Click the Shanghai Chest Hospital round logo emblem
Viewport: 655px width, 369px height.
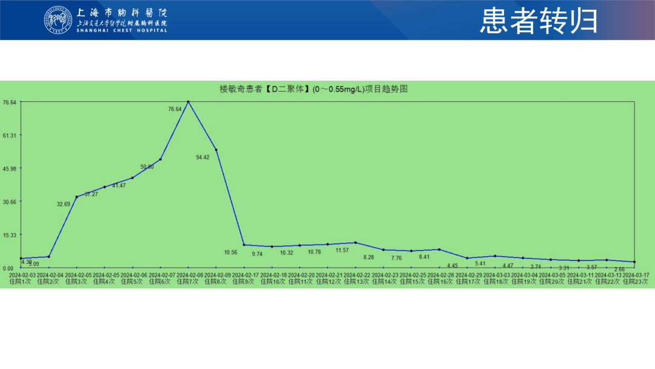(x=58, y=19)
